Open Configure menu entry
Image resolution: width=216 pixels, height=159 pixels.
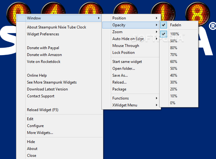click(60, 126)
